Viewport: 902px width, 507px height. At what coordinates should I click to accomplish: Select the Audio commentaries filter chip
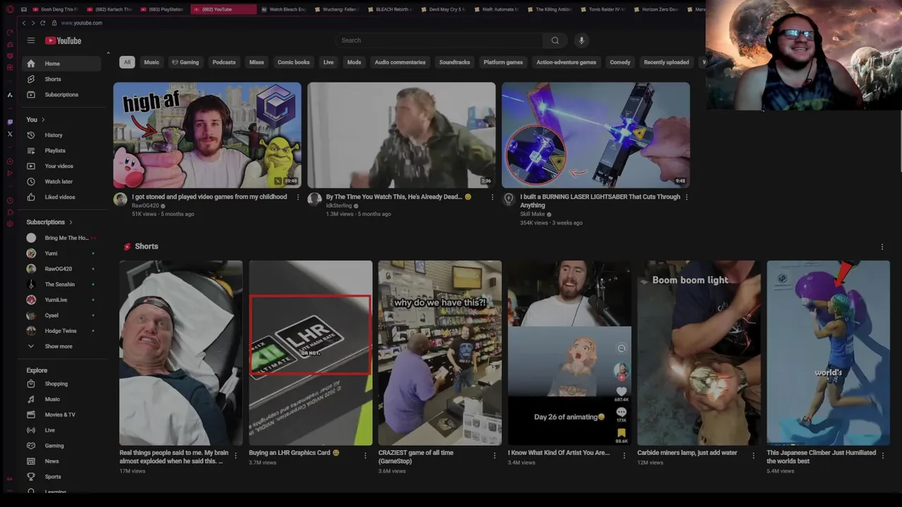click(400, 62)
